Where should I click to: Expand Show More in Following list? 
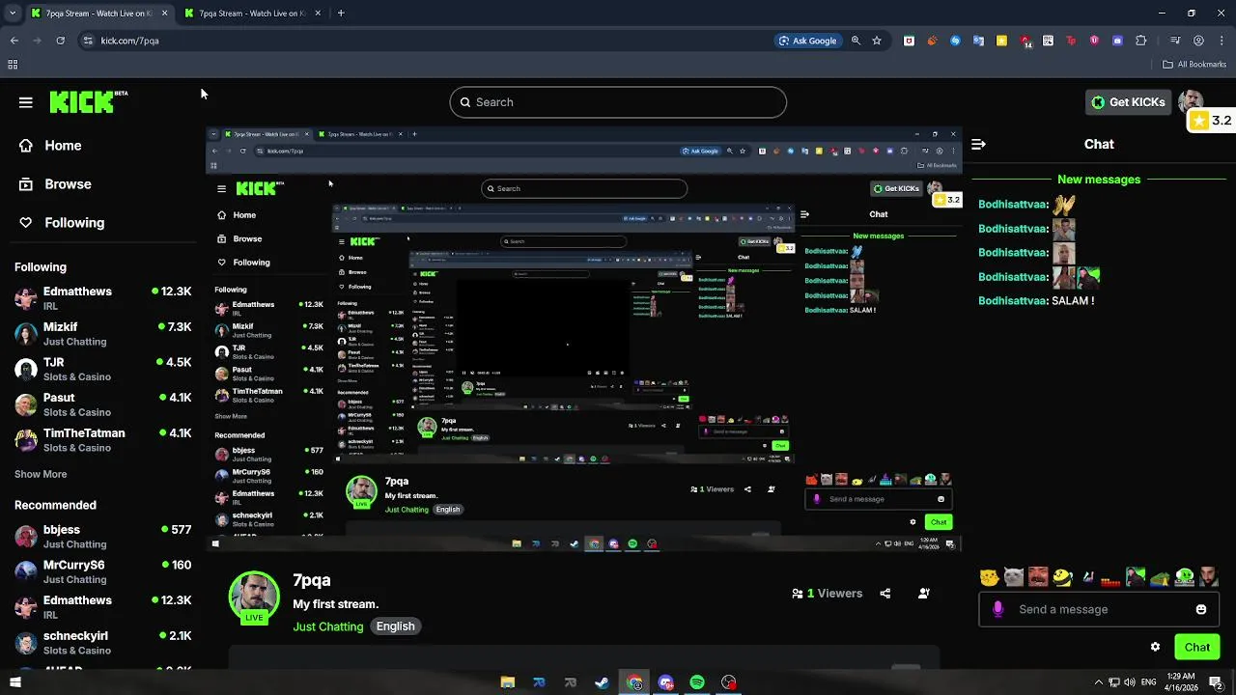tap(41, 474)
